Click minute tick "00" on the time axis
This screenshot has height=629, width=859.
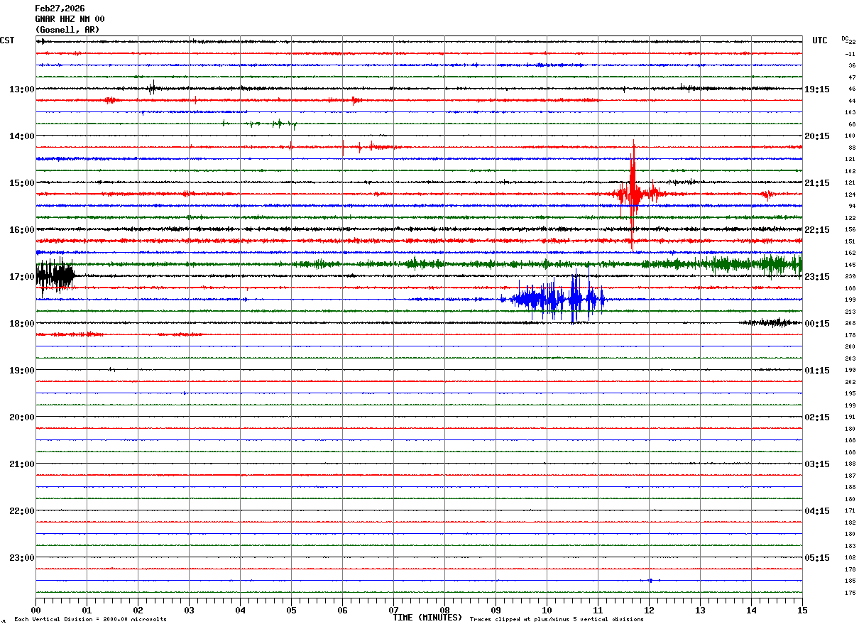coord(35,610)
